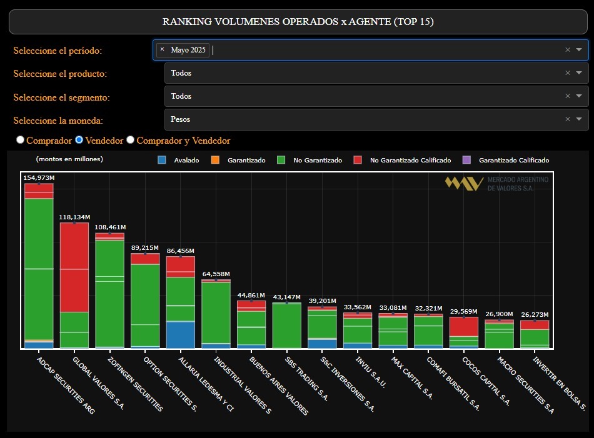Click the Avalado legend label

[186, 160]
